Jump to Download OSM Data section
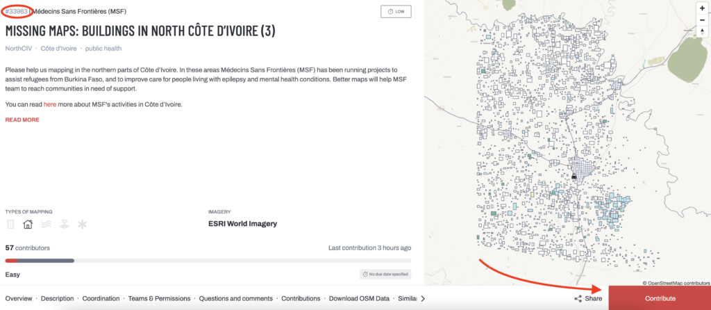Image resolution: width=711 pixels, height=310 pixels. coord(359,299)
